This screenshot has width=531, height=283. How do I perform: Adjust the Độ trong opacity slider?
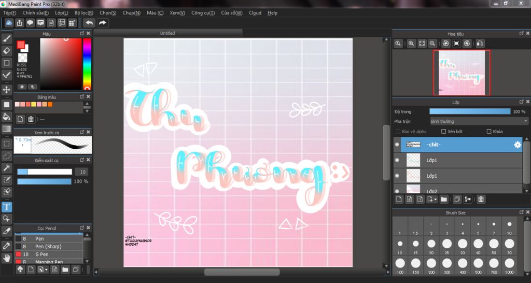pyautogui.click(x=470, y=111)
